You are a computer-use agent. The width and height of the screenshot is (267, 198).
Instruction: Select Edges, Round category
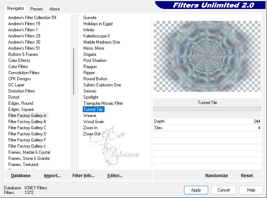click(21, 103)
